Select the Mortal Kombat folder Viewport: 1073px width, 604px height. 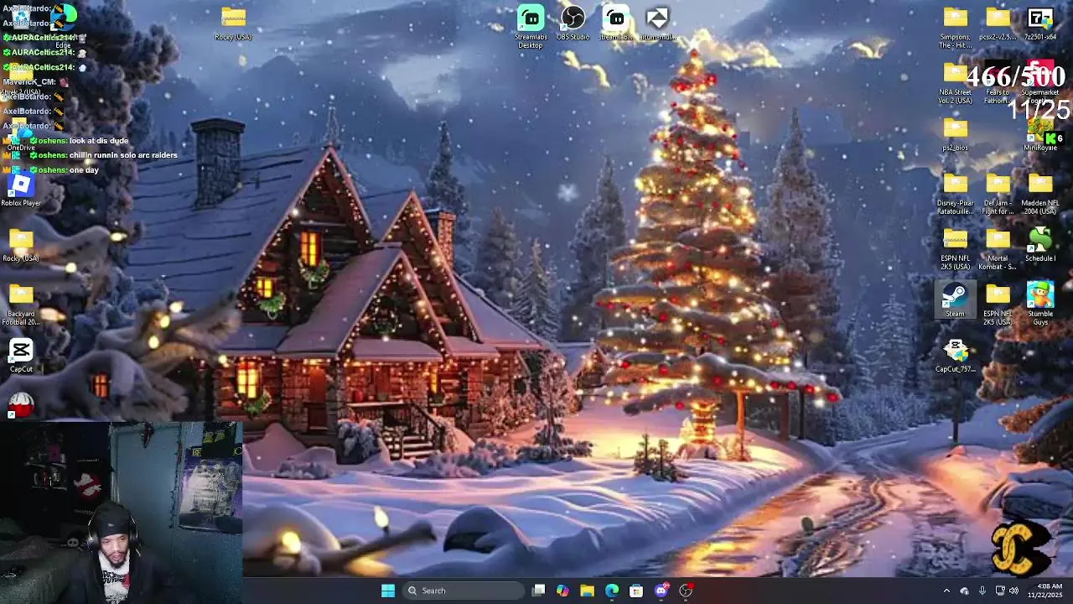pos(998,249)
